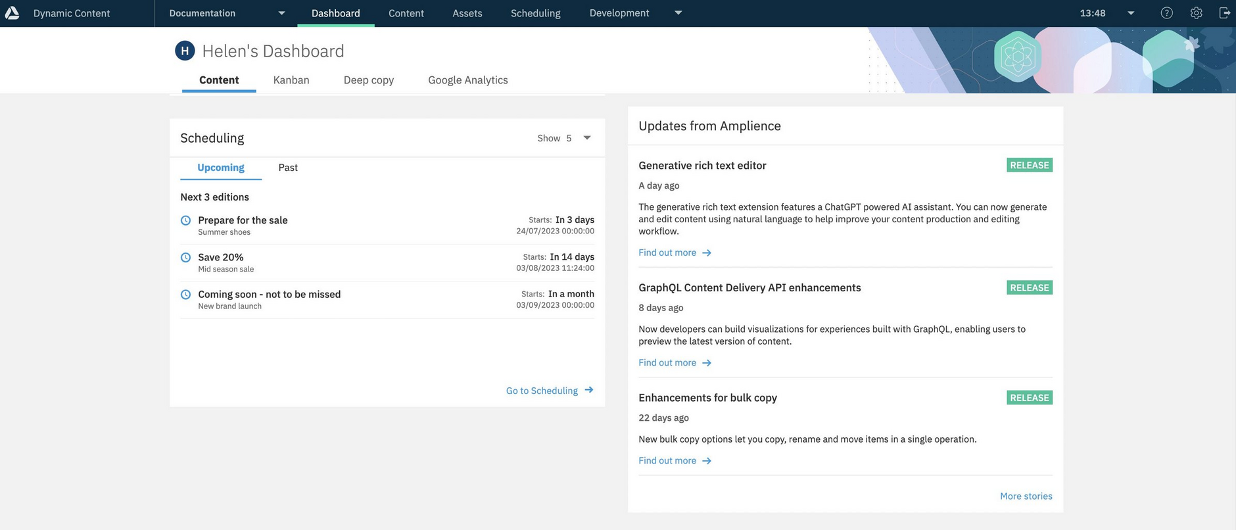Click the Generative rich text editor headline
The image size is (1236, 530).
(702, 166)
